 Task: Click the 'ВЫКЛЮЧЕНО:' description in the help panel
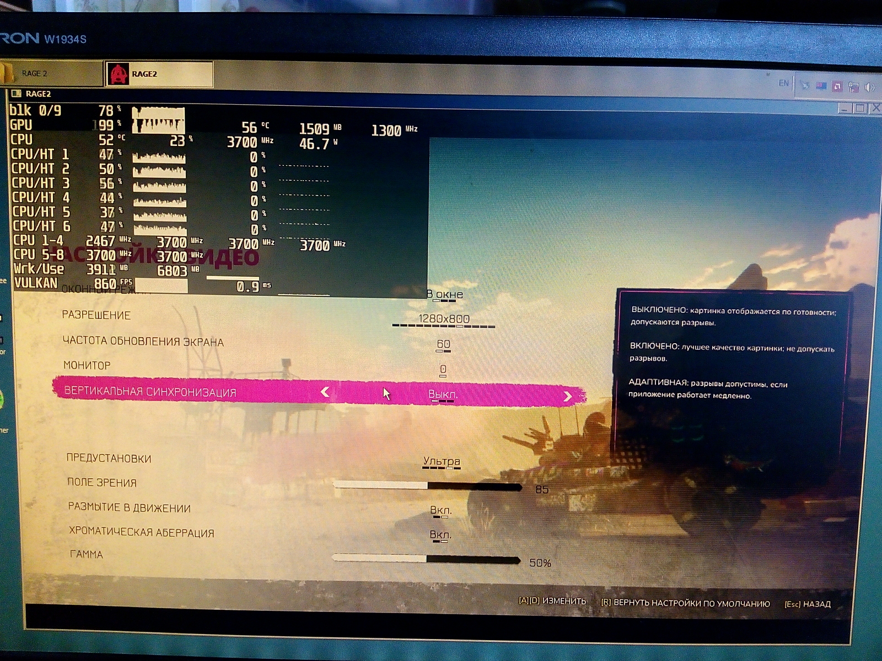click(734, 317)
